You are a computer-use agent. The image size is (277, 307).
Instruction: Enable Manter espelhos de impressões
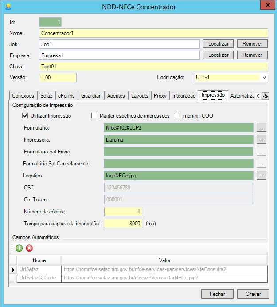[94, 116]
